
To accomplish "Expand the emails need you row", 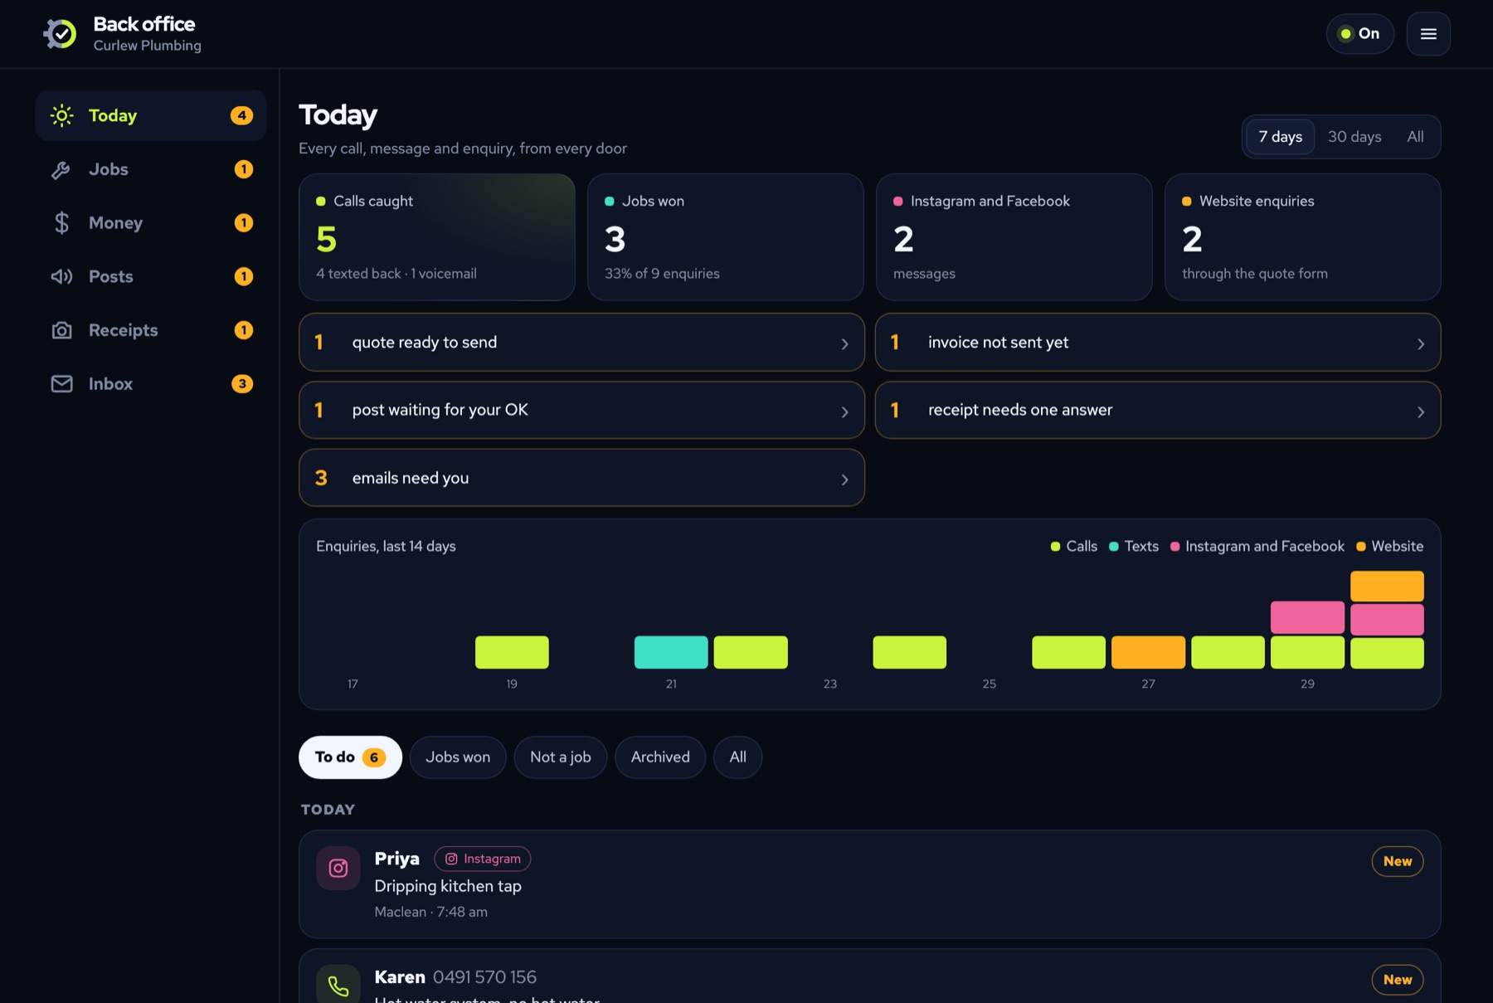I will coord(581,478).
